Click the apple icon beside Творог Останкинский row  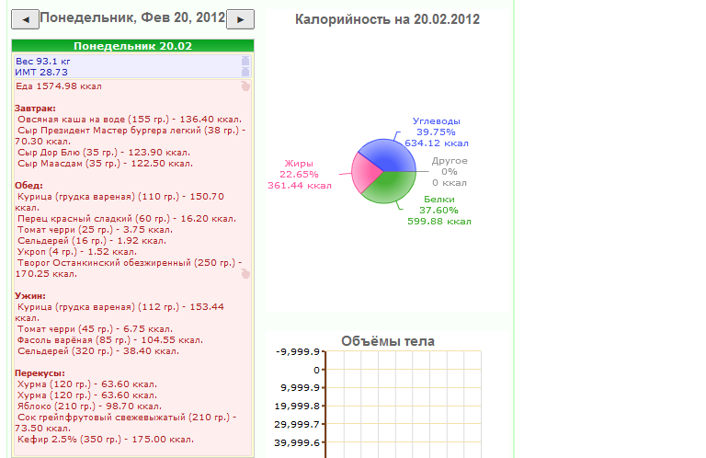245,273
